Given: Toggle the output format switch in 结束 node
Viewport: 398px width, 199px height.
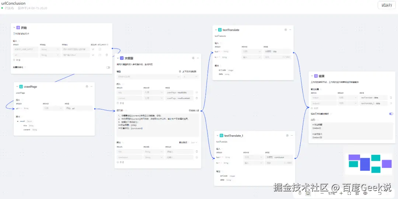Looking at the screenshot, I should click(x=391, y=114).
